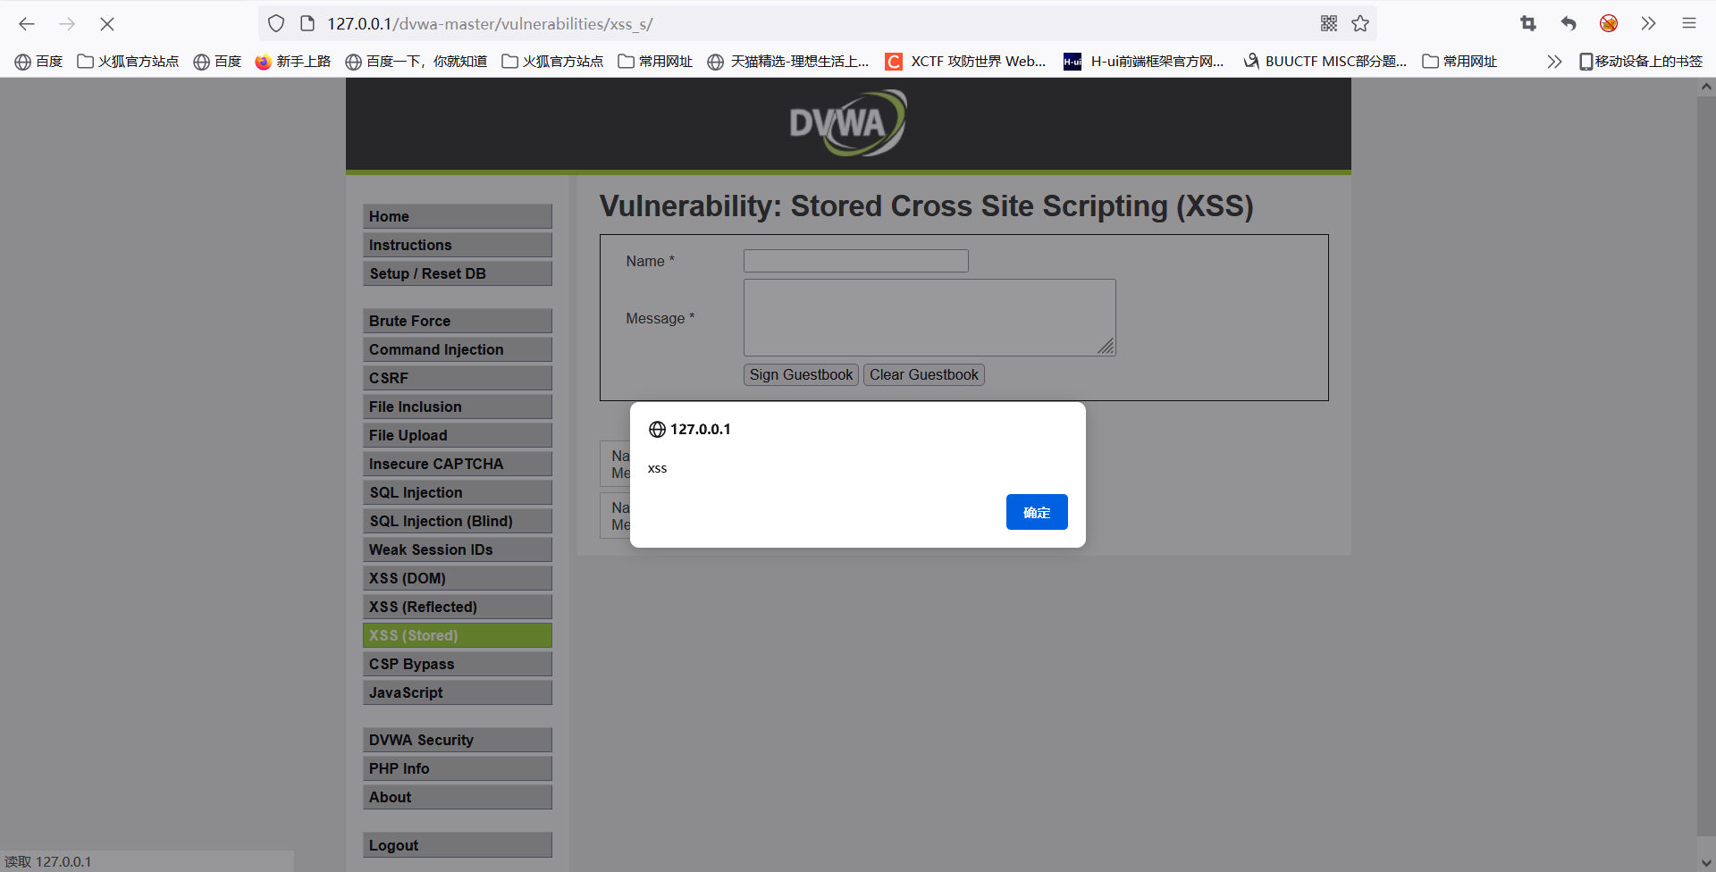
Task: Confirm the alert with 确定 button
Action: click(1036, 512)
